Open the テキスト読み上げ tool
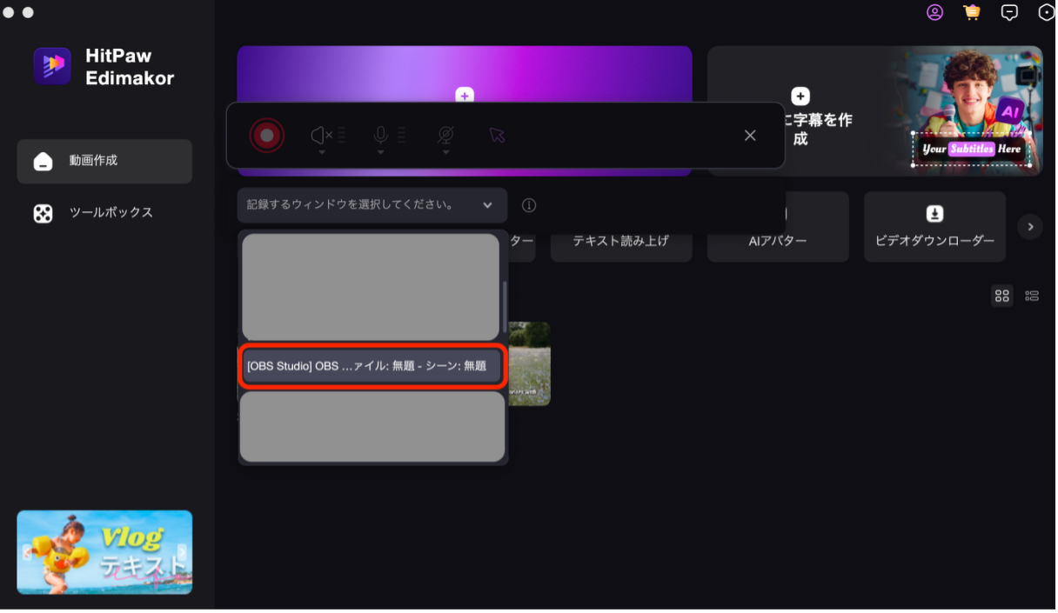The image size is (1058, 613). [621, 241]
